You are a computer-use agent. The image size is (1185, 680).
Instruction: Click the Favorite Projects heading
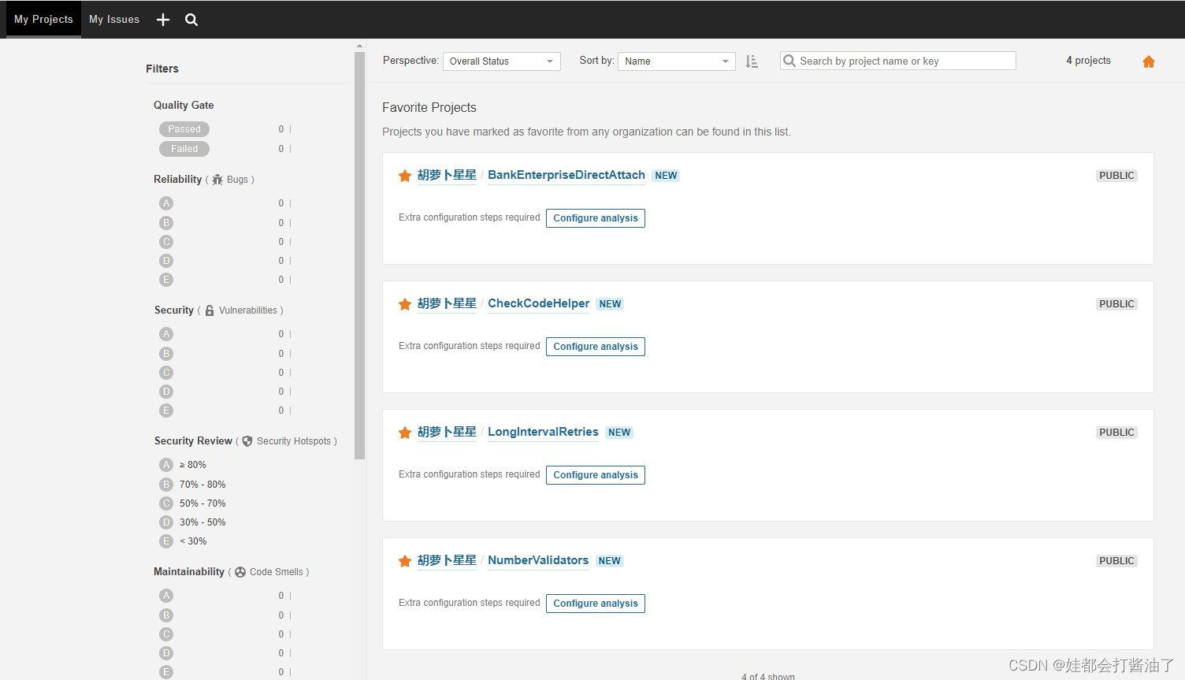(x=429, y=108)
